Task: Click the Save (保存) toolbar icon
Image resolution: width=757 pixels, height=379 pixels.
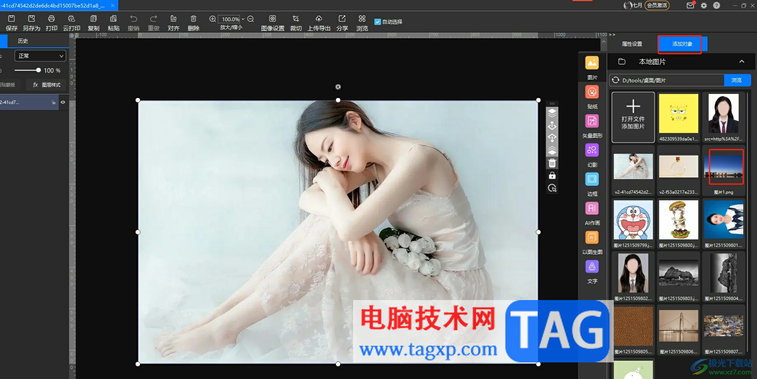Action: [x=12, y=23]
